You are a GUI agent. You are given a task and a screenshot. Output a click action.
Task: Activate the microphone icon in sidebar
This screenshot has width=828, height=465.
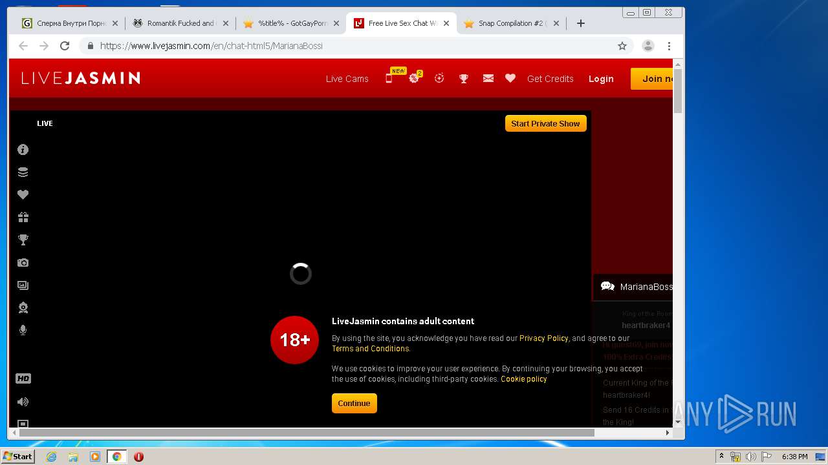(x=23, y=330)
